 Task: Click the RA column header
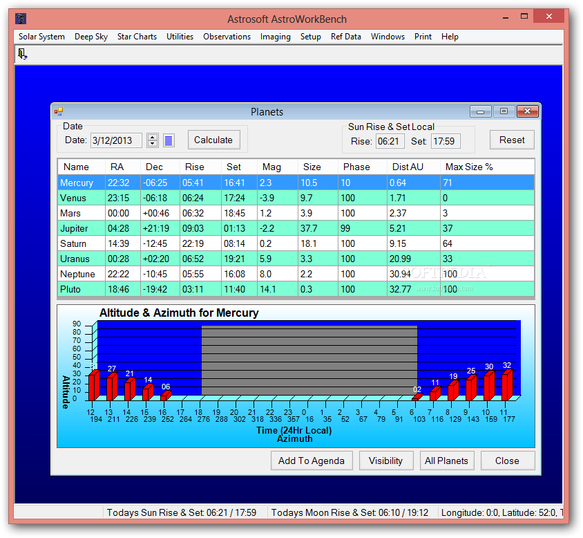tap(123, 167)
